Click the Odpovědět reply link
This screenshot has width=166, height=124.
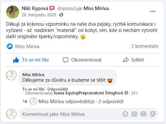(58, 89)
